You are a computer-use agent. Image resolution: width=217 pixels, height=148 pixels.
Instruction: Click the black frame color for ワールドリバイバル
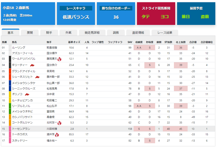pos(10,59)
